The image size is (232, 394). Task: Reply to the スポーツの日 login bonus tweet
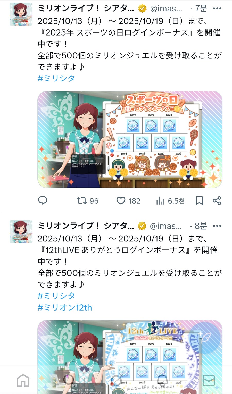coord(43,200)
